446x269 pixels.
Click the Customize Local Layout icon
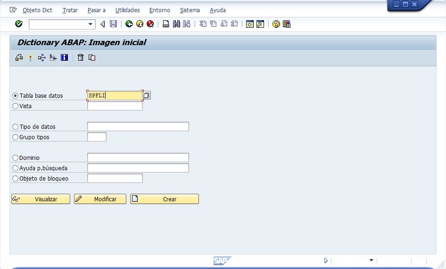pyautogui.click(x=287, y=24)
